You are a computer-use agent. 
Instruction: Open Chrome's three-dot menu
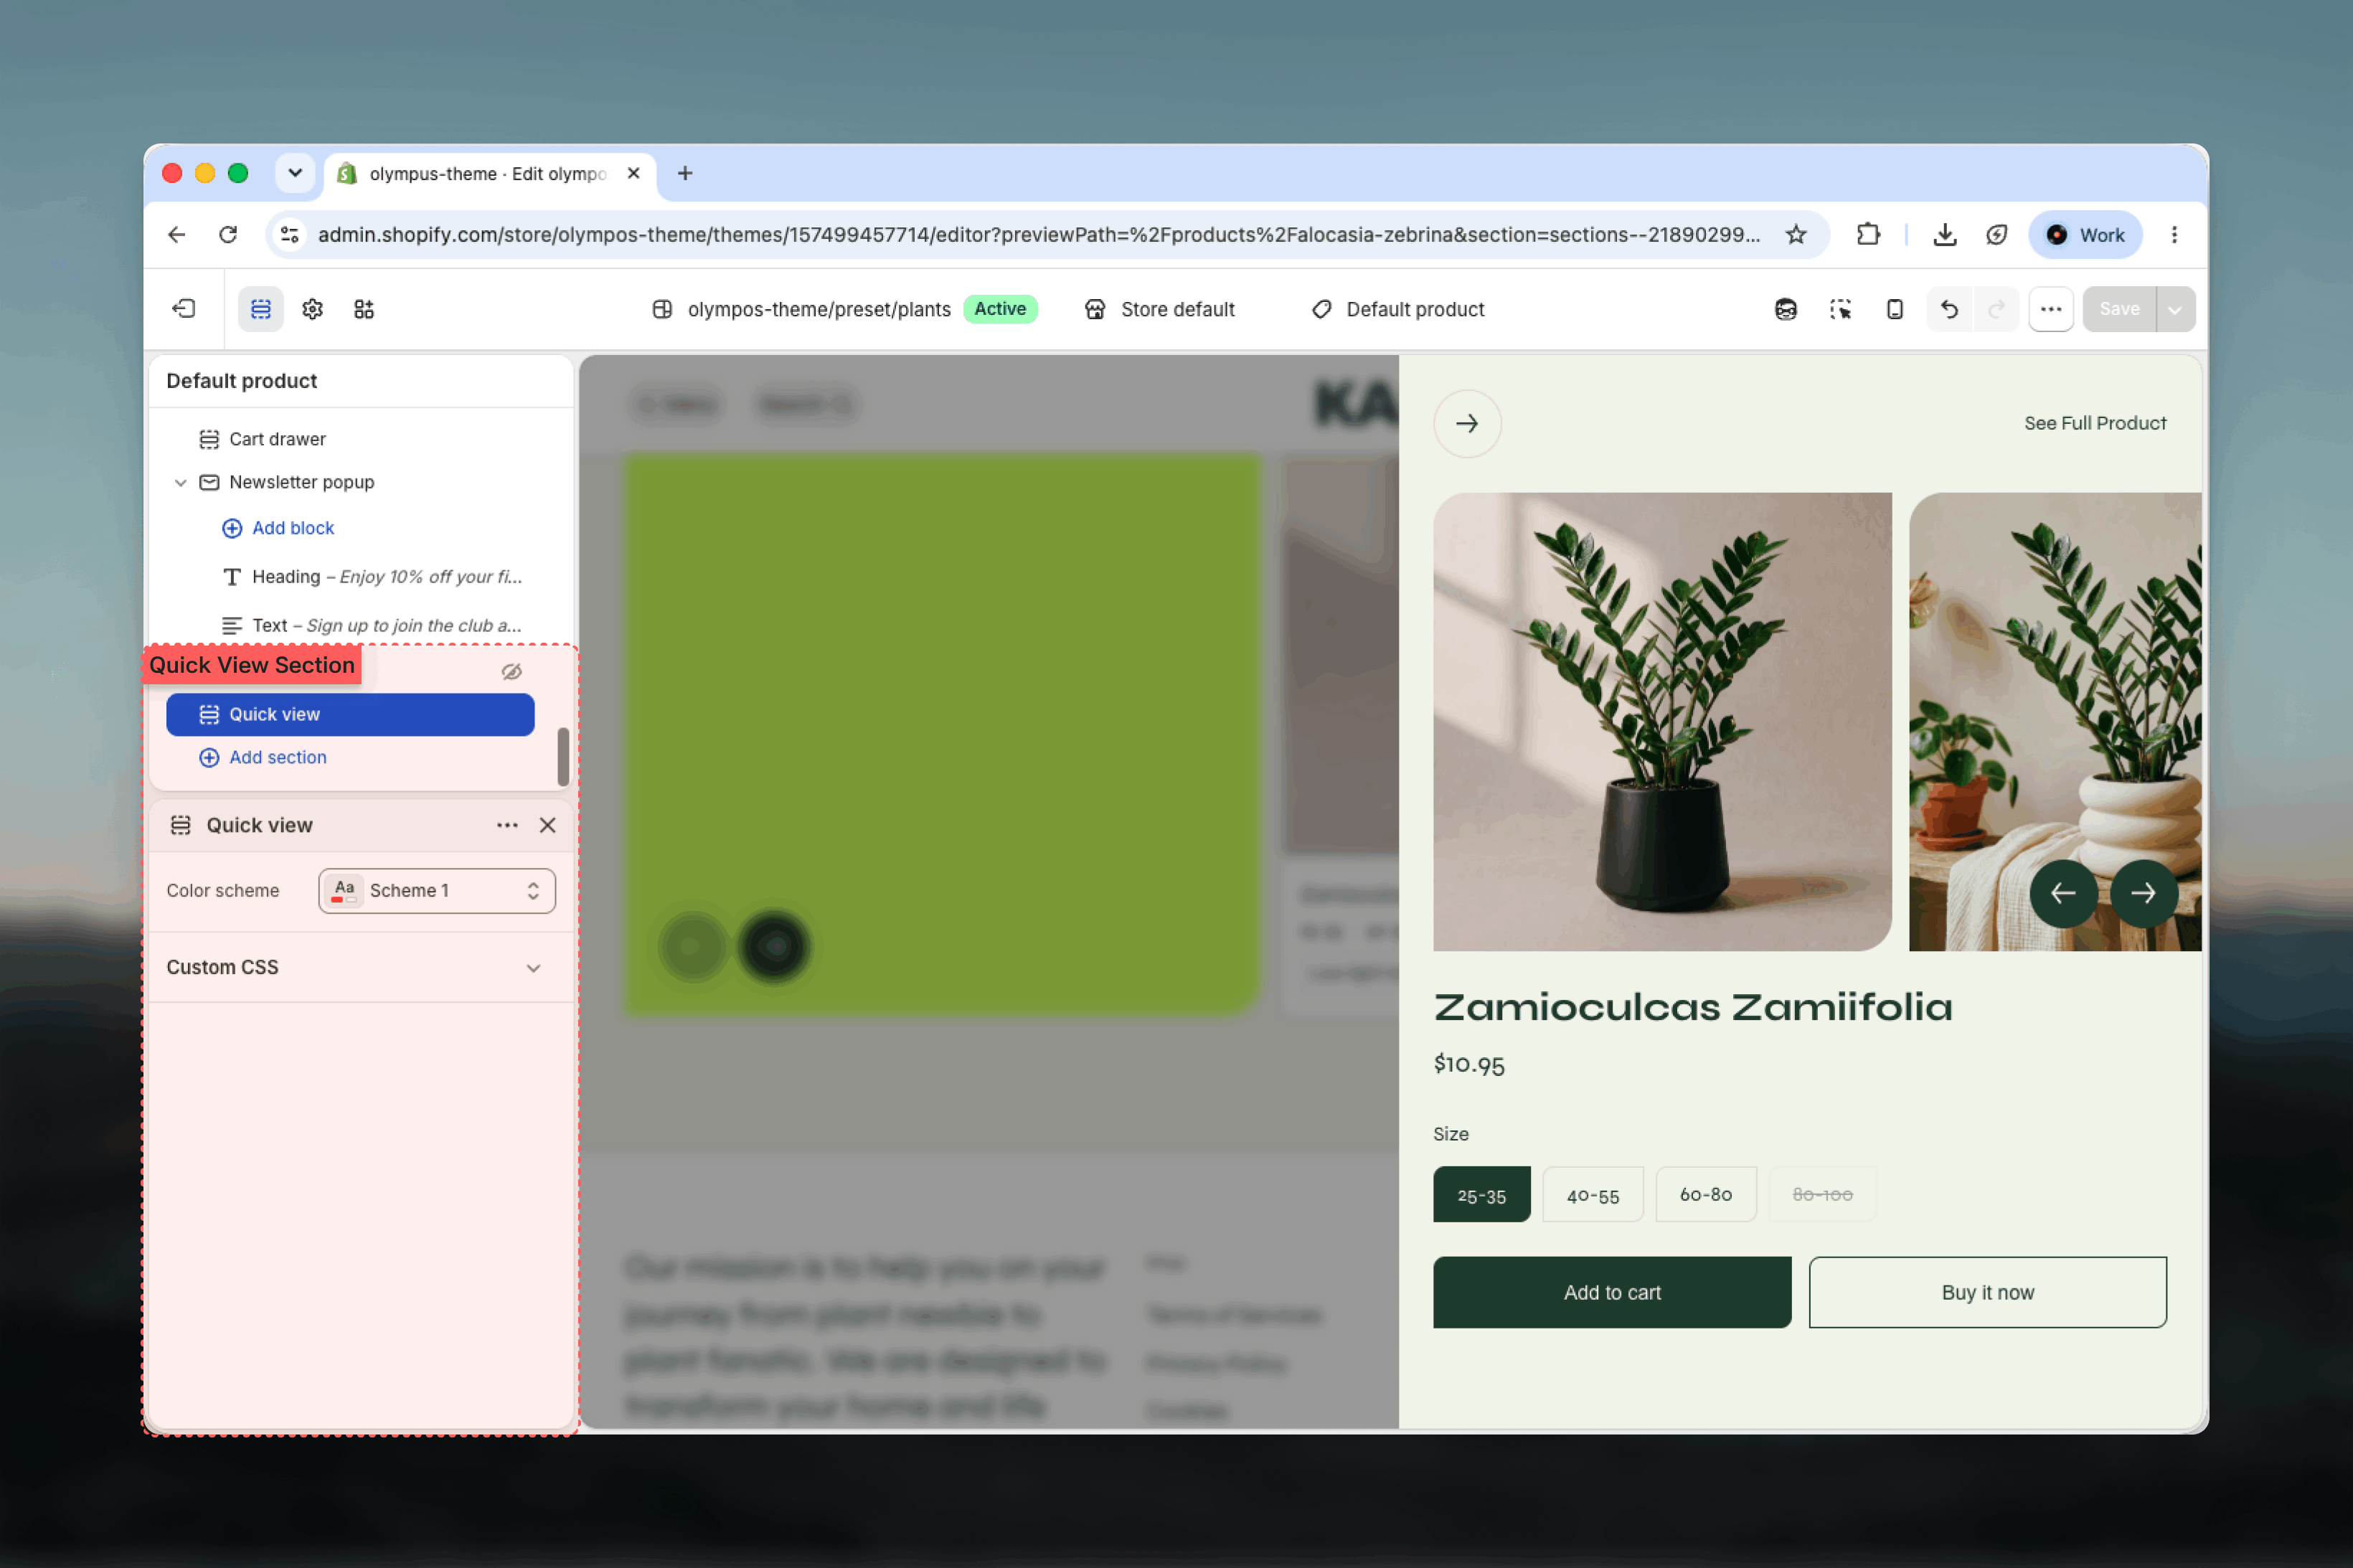2174,234
